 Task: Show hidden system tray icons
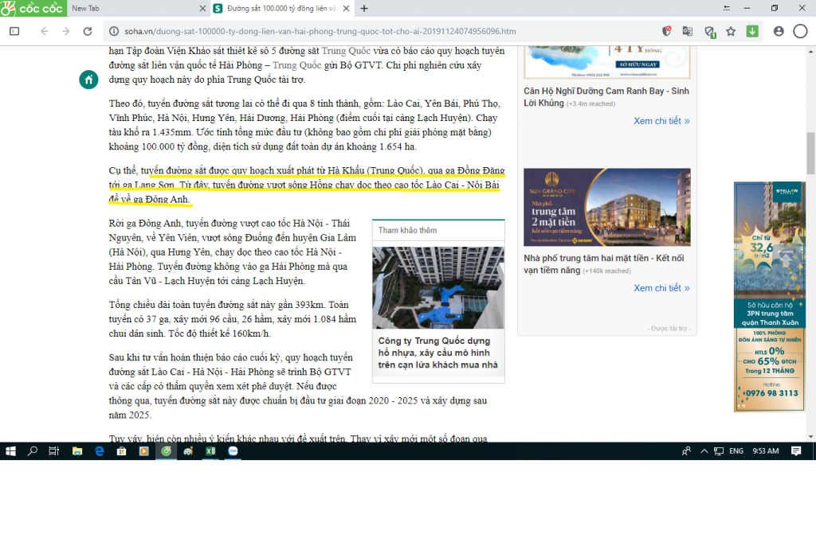(704, 451)
